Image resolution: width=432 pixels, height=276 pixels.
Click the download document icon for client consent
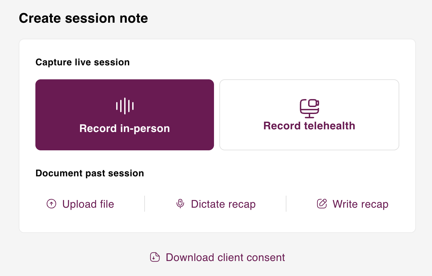155,257
